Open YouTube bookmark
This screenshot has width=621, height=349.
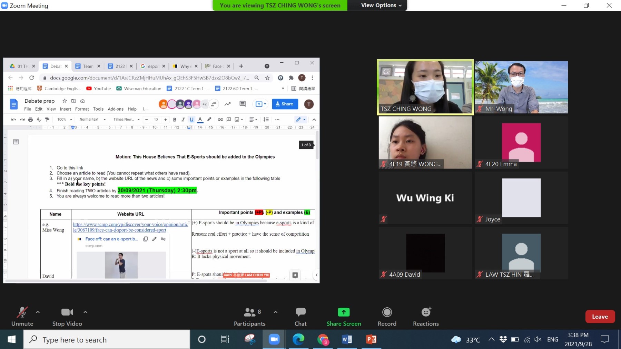point(99,89)
